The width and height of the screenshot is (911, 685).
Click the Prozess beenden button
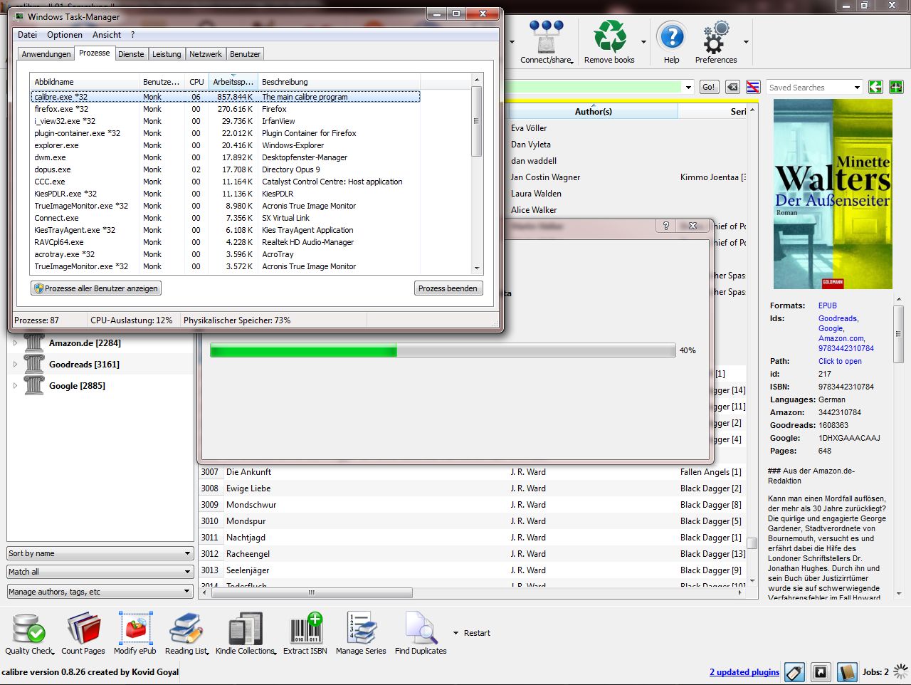click(448, 288)
